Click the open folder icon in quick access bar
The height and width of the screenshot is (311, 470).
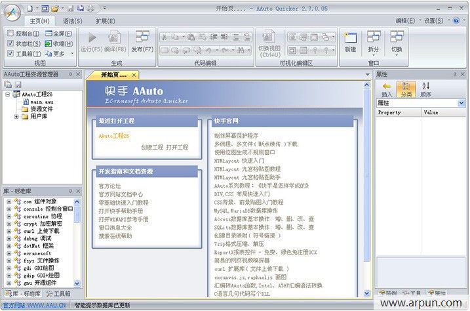(x=54, y=9)
